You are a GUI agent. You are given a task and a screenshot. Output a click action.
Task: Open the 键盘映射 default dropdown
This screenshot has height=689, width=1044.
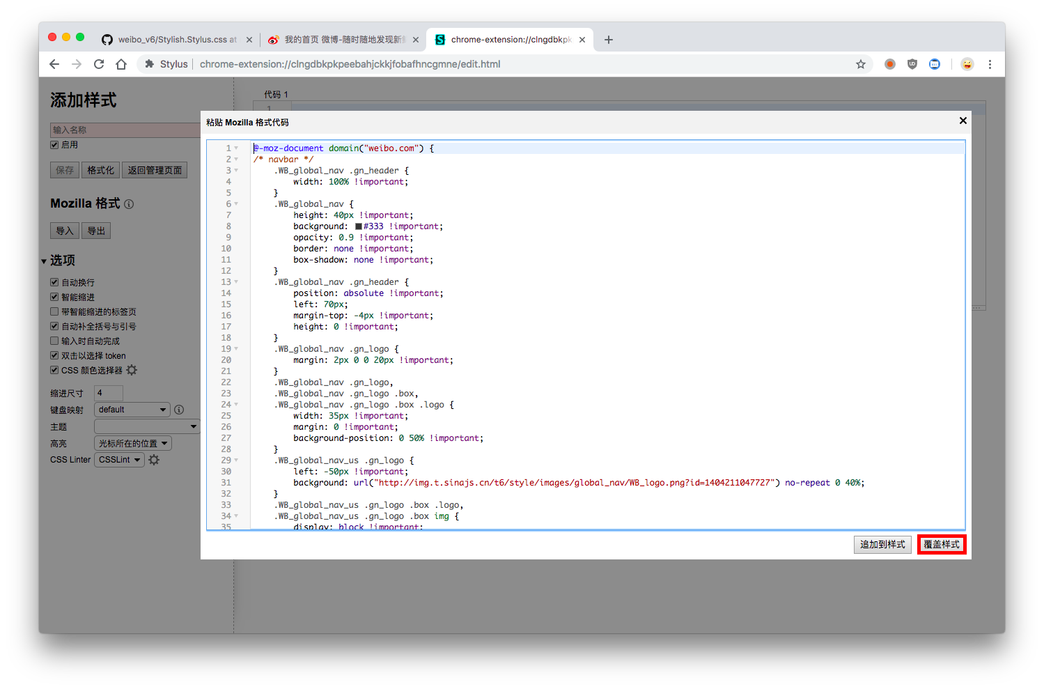click(x=132, y=410)
